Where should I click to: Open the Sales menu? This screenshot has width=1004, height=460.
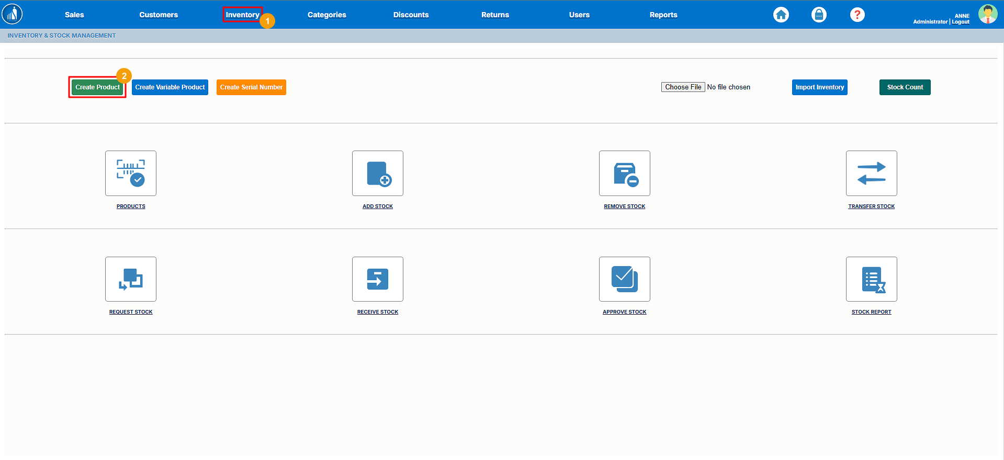[x=74, y=15]
